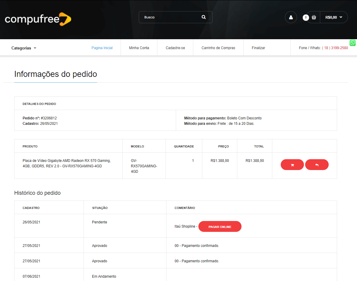Click the DETALHES DO PEDIDO header

(39, 104)
